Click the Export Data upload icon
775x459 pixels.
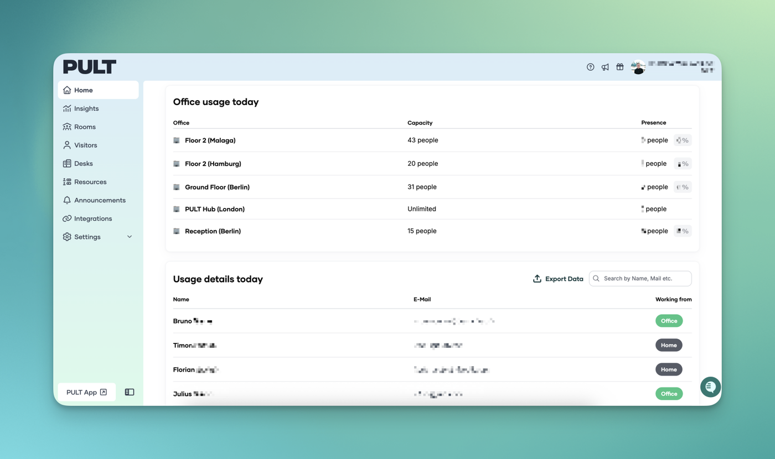537,279
